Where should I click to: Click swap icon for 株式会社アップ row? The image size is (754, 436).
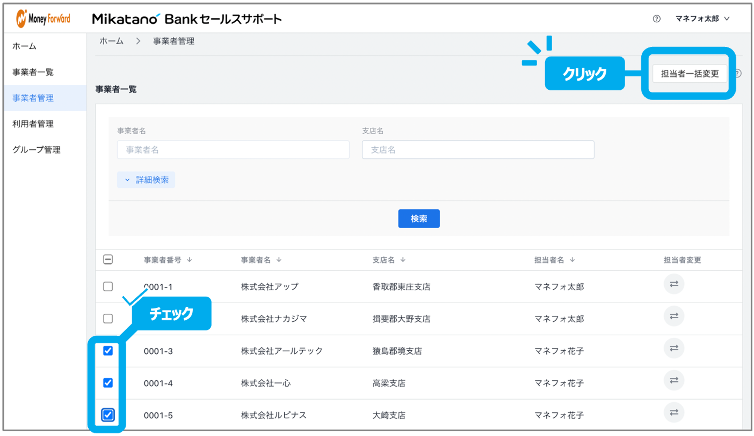pyautogui.click(x=674, y=284)
